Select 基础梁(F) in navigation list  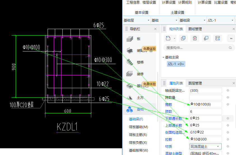coord(136,119)
